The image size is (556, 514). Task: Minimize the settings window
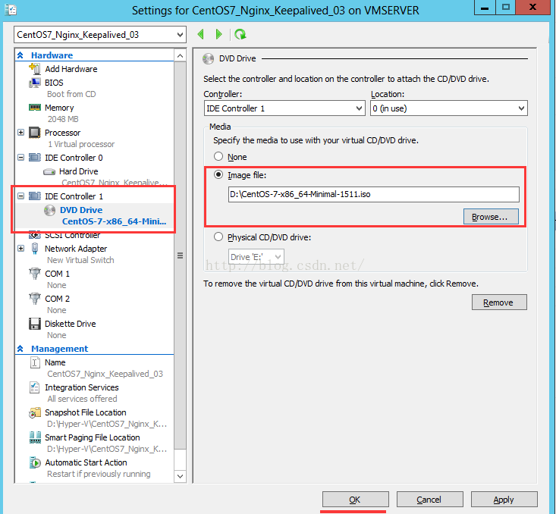[x=485, y=7]
